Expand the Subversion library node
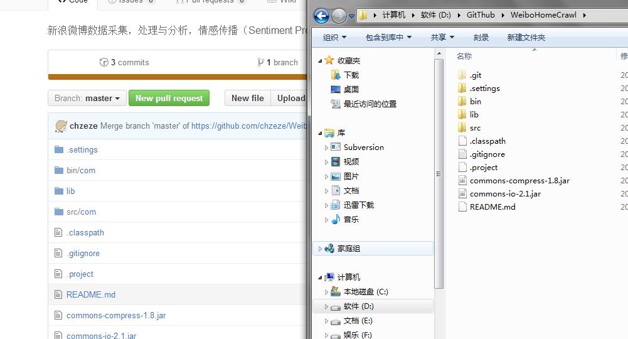The height and width of the screenshot is (339, 628). (x=326, y=148)
